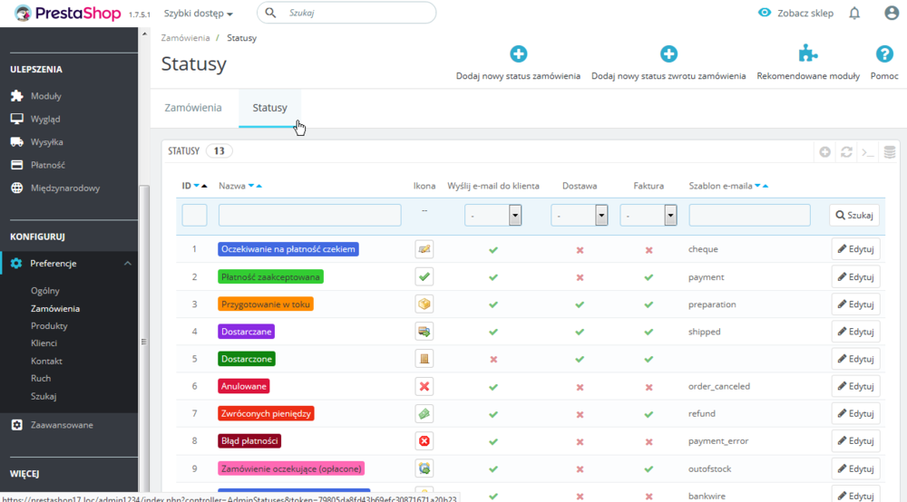Toggle Faktura for Zamówienie oczekujące (opłacone) row
Viewport: 907px width, 502px height.
point(649,469)
